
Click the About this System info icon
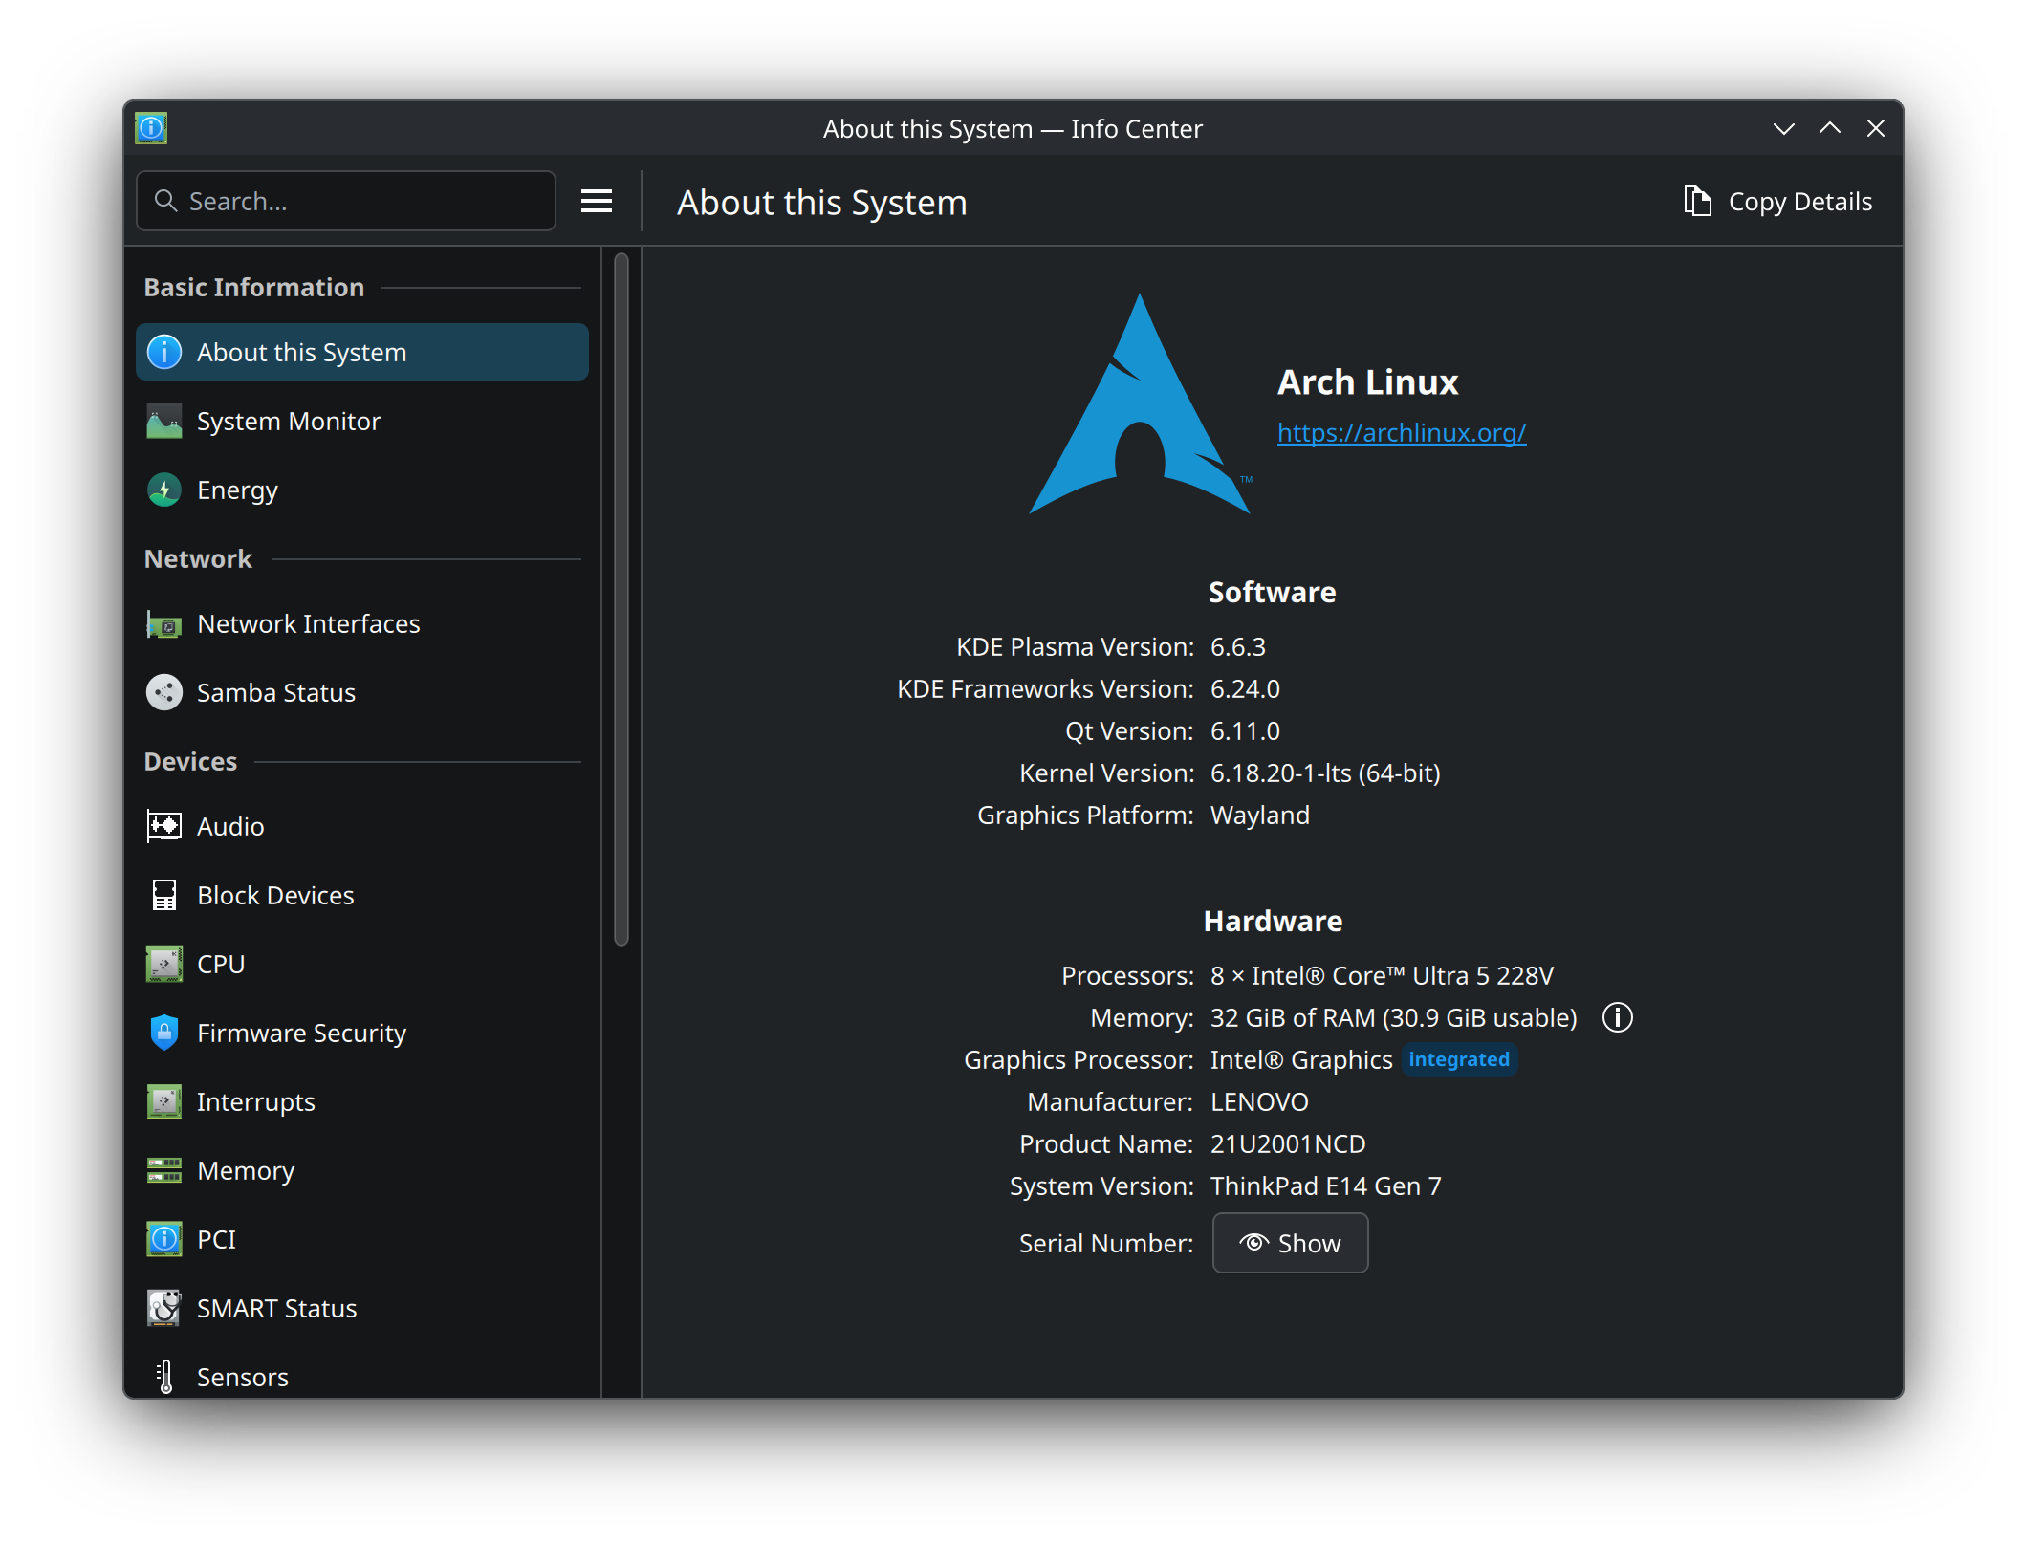click(x=164, y=352)
